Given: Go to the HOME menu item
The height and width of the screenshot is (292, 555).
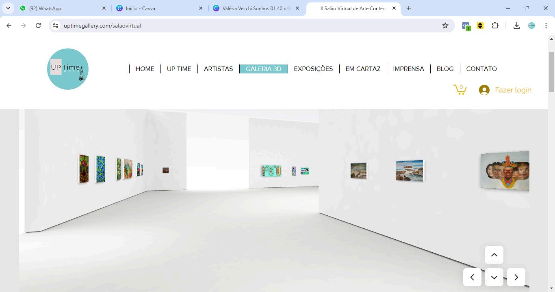Looking at the screenshot, I should click(x=145, y=69).
